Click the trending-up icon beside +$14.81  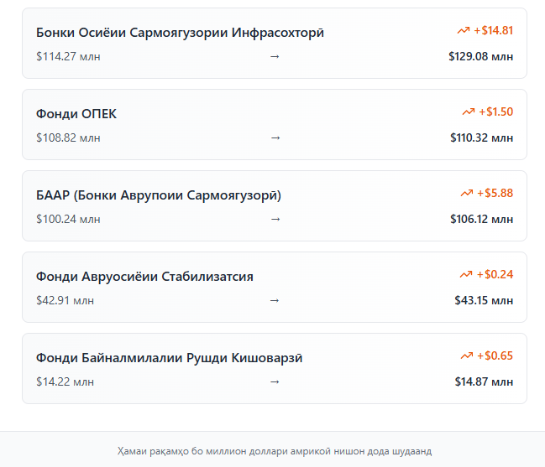click(x=464, y=30)
